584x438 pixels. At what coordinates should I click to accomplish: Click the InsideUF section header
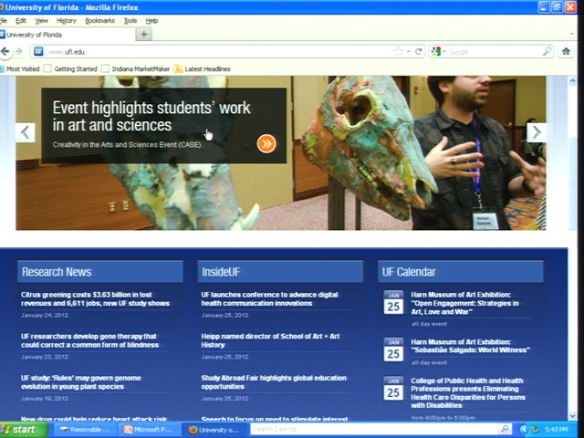[280, 272]
